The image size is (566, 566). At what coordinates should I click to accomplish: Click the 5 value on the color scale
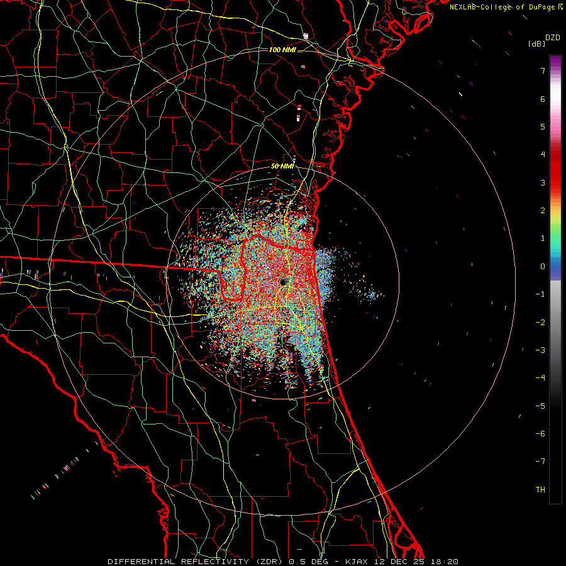click(x=543, y=126)
